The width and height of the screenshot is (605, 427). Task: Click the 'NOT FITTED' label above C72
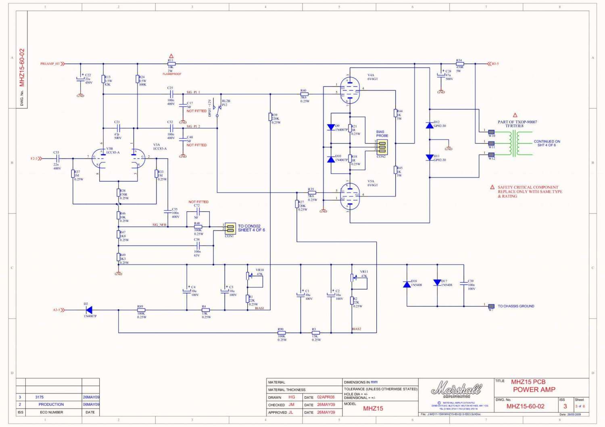[x=198, y=202]
